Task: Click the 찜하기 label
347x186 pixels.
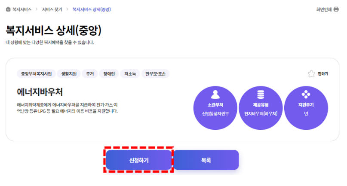Action: (323, 73)
